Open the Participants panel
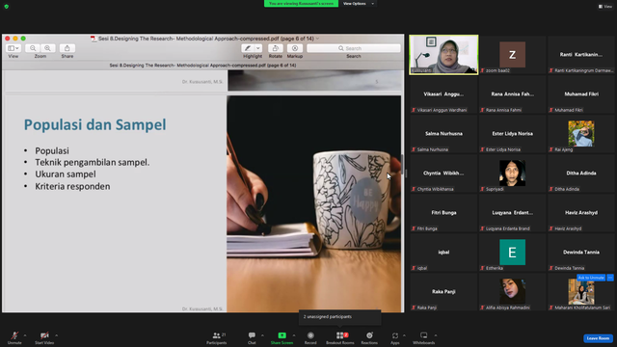This screenshot has height=347, width=617. click(x=216, y=337)
